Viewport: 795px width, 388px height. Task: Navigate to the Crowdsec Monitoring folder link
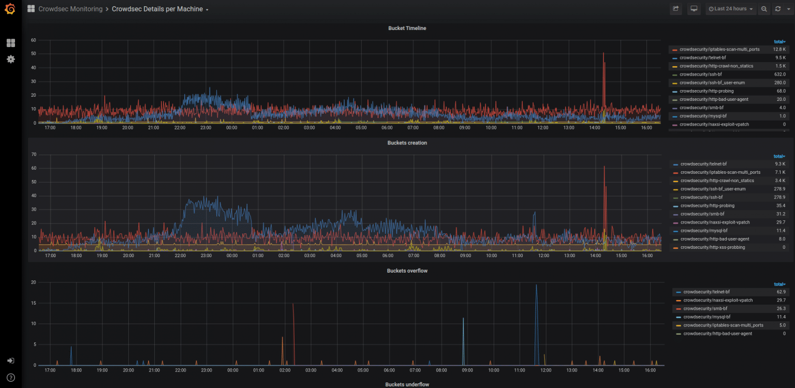click(70, 9)
